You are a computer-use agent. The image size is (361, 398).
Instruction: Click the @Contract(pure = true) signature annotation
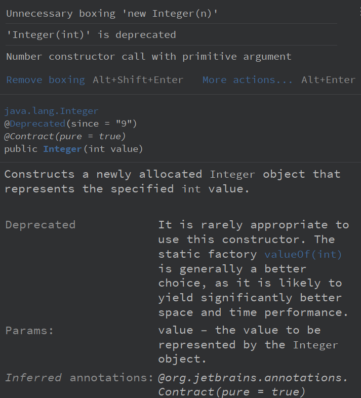[65, 136]
